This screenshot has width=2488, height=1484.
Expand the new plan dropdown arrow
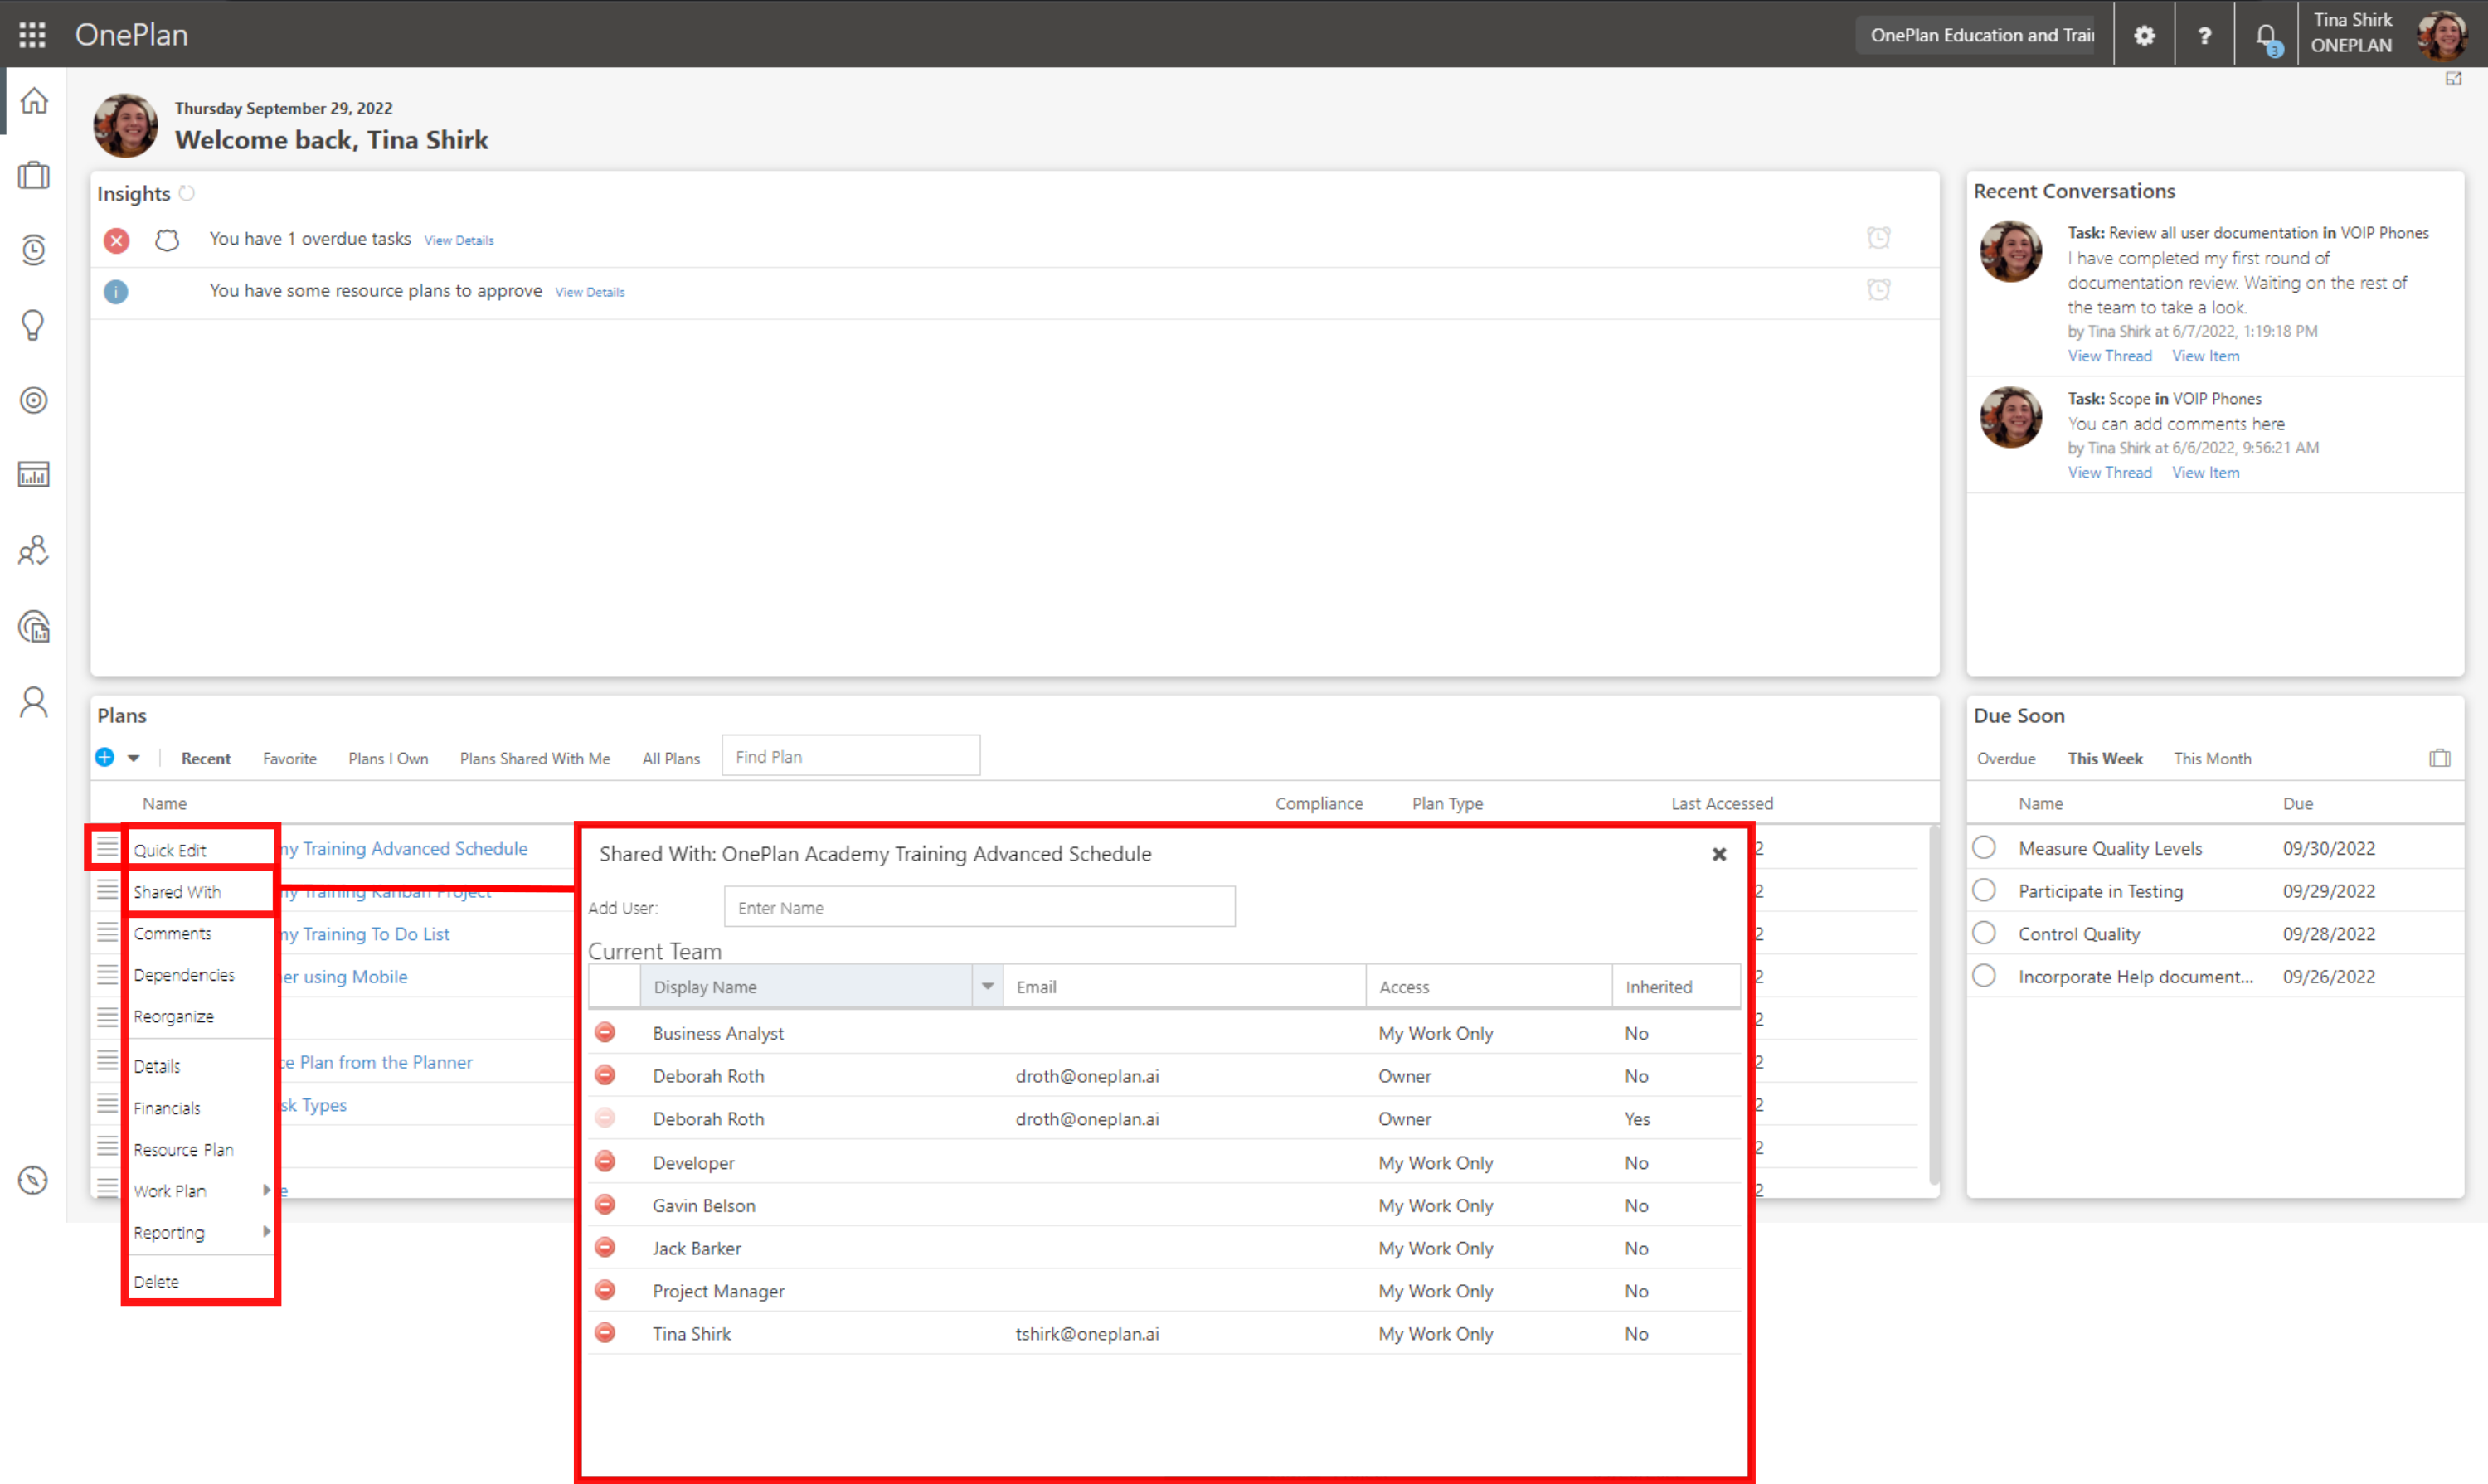134,758
